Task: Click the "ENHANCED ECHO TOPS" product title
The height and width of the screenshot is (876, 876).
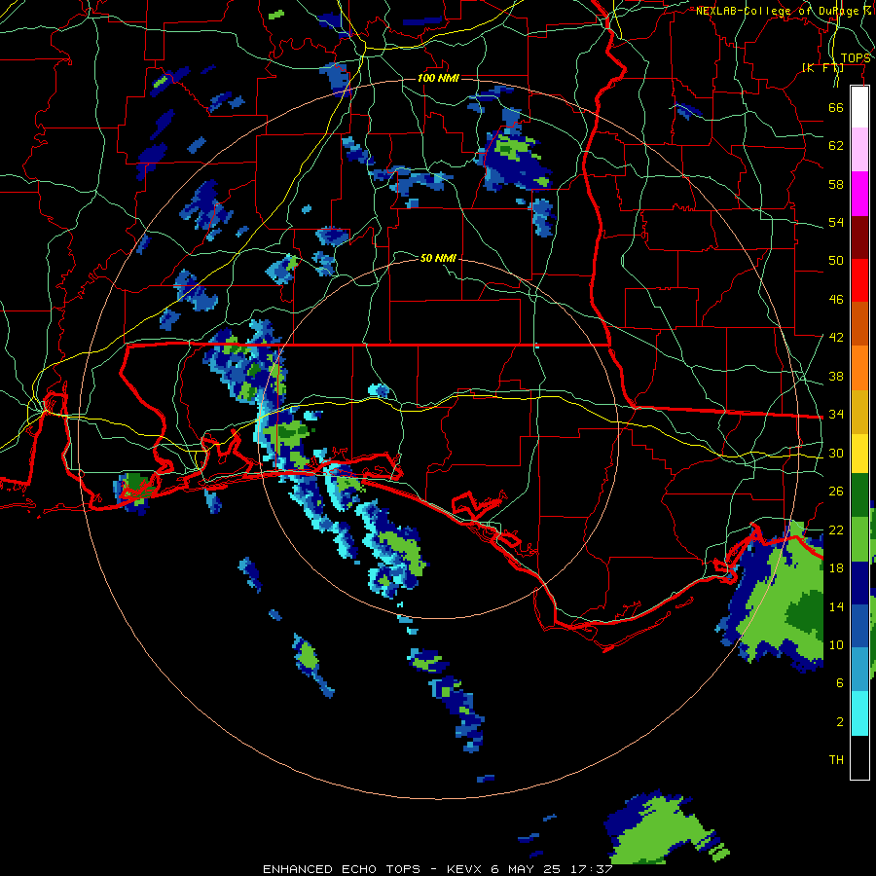Action: coord(342,869)
